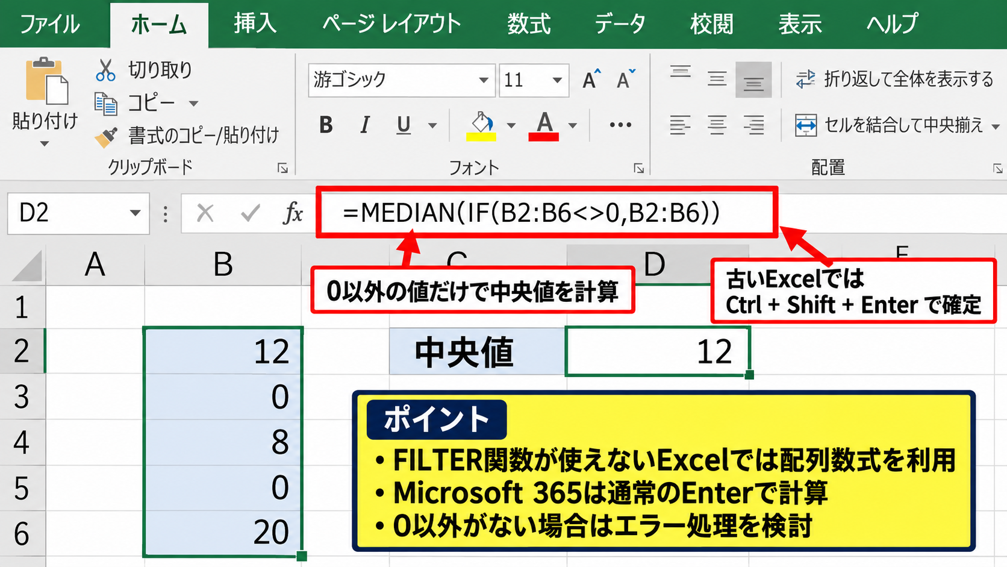Toggle underline formatting (U)

(x=404, y=125)
